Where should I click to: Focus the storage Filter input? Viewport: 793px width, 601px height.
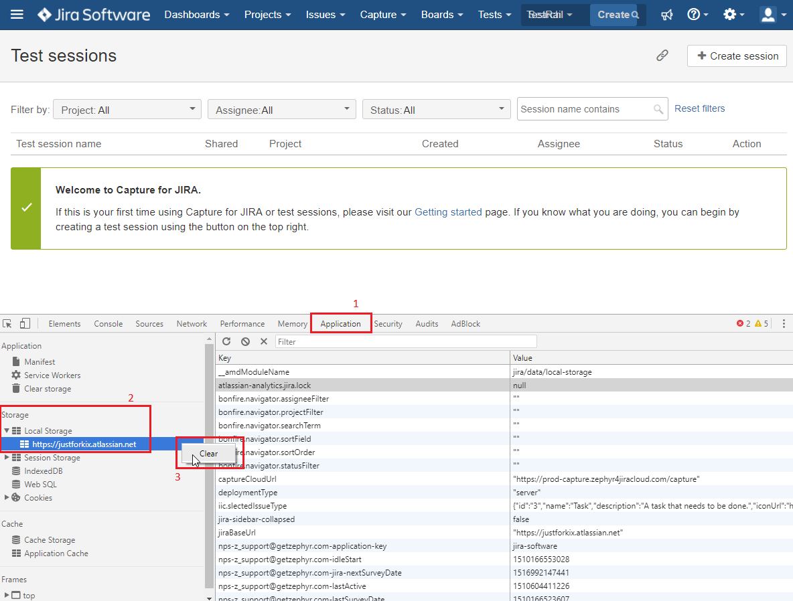pyautogui.click(x=406, y=342)
